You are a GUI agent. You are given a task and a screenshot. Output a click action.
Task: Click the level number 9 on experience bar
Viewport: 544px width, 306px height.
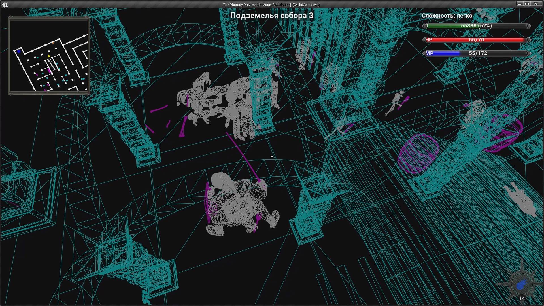click(427, 26)
